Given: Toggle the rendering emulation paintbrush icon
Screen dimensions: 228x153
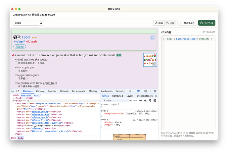Looking at the screenshot, I should [150, 100].
